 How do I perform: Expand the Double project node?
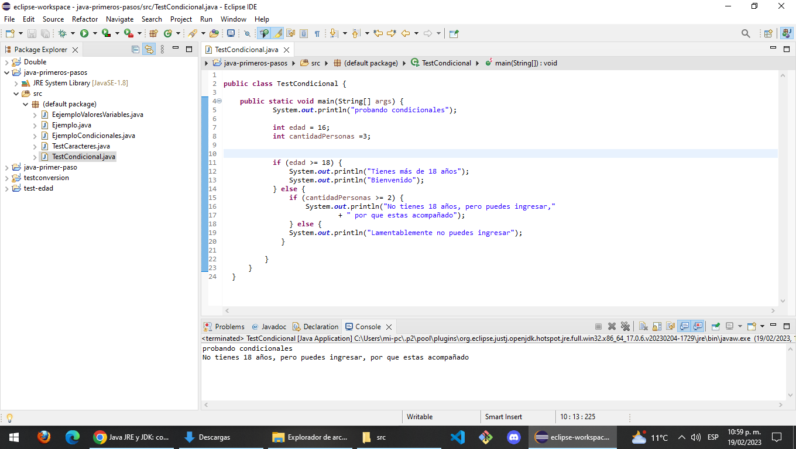click(7, 62)
